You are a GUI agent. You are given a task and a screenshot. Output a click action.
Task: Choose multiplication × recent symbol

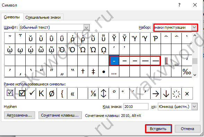(187, 93)
